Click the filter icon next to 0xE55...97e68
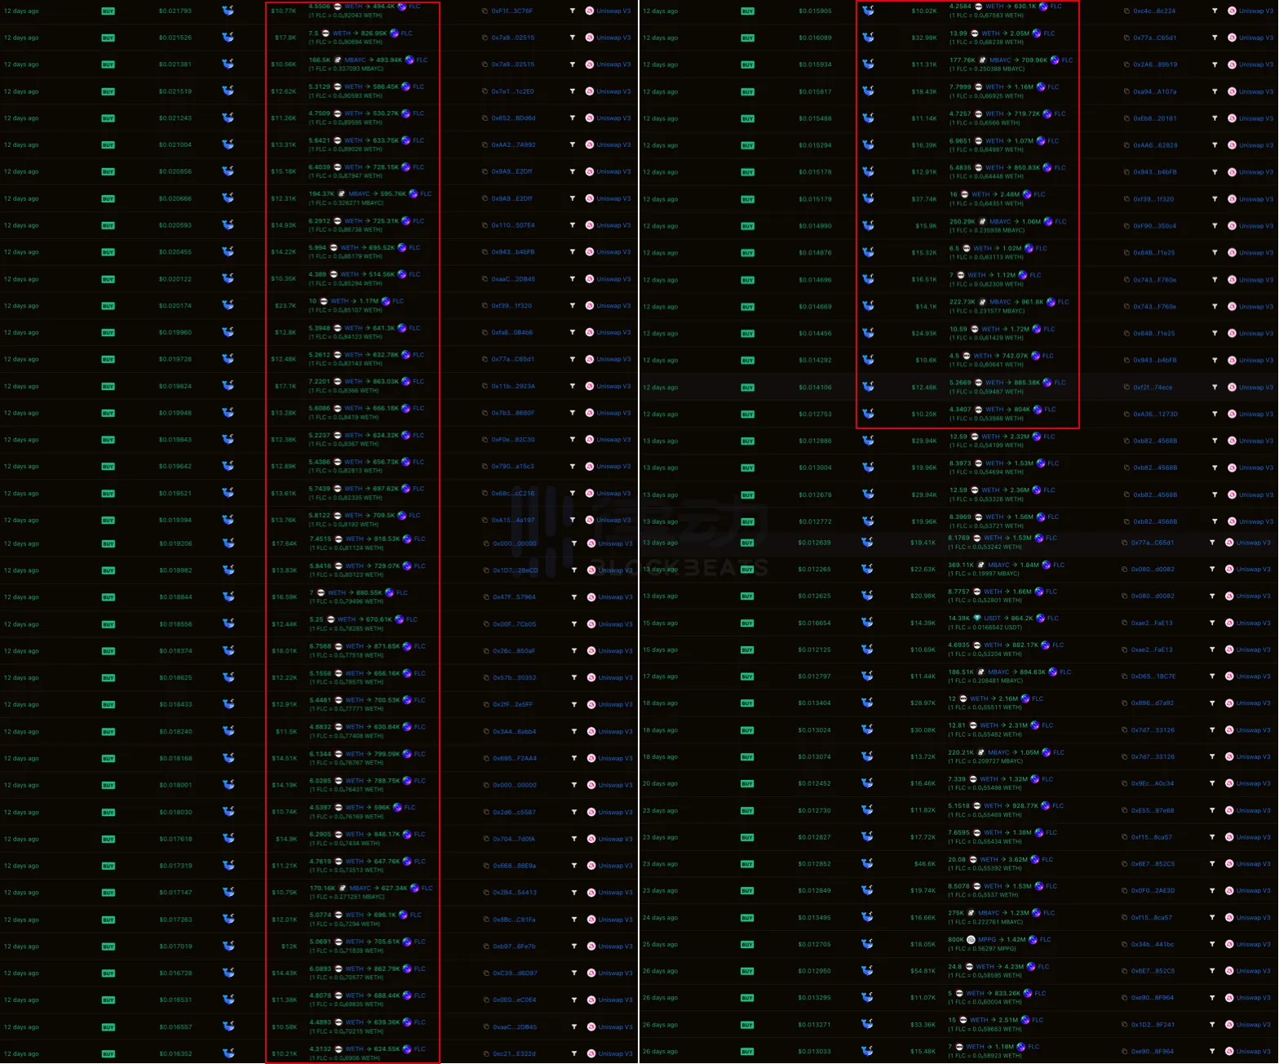 coord(1213,811)
